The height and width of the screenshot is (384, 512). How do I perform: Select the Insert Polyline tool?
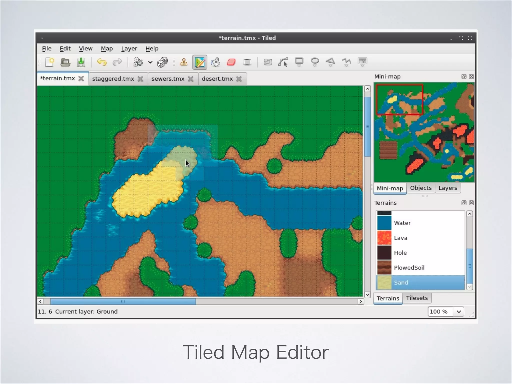346,62
